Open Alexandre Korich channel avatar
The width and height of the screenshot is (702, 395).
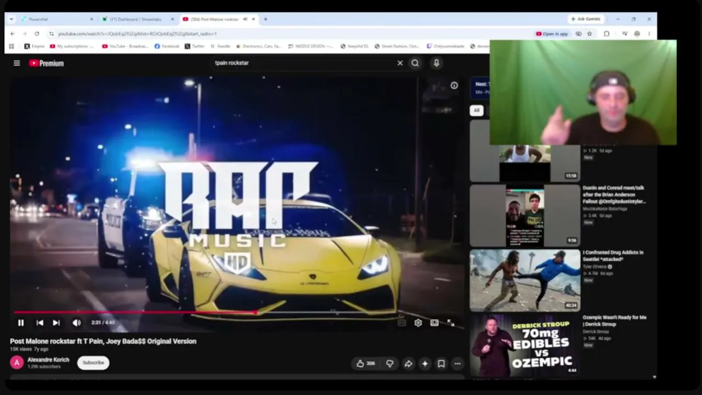click(x=17, y=363)
